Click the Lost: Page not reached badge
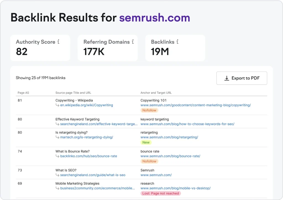 click(x=160, y=193)
